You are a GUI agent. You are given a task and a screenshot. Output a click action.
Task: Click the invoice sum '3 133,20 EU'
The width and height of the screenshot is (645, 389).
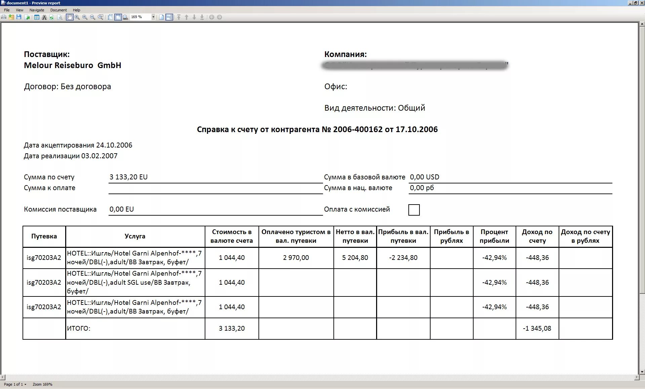(128, 177)
